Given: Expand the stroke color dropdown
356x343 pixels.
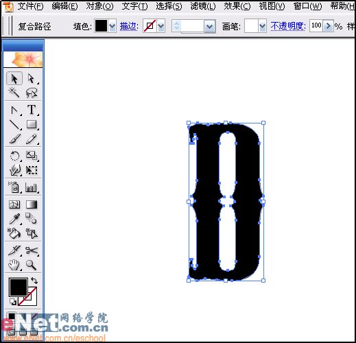Looking at the screenshot, I should coord(161,27).
